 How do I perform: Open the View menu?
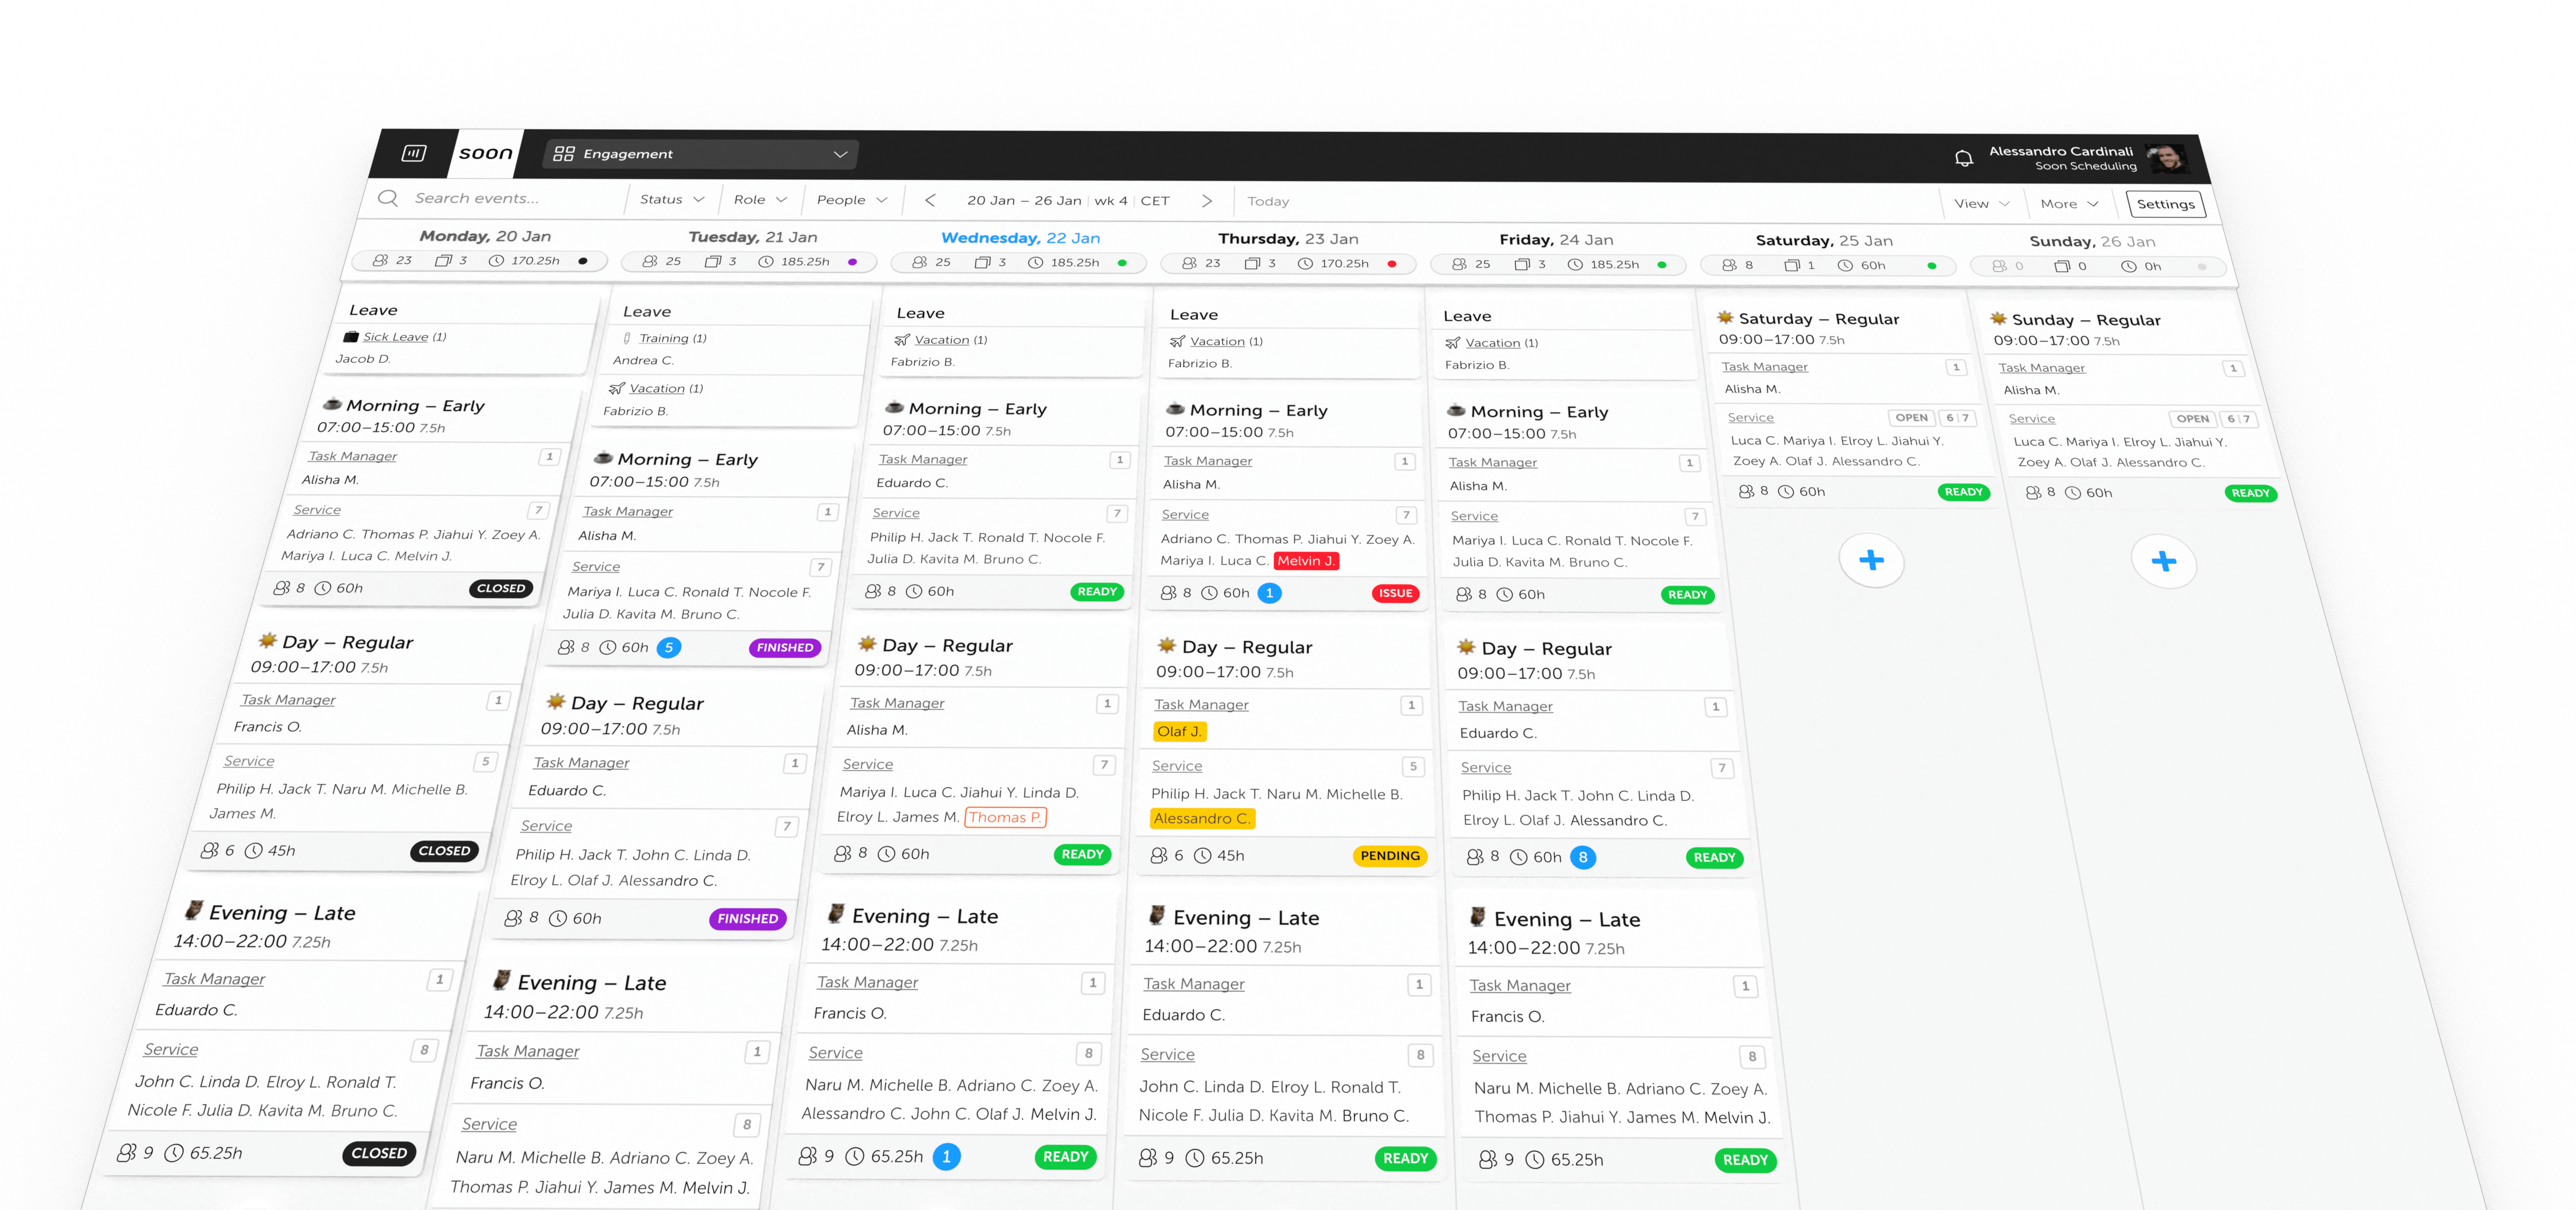pos(1981,204)
